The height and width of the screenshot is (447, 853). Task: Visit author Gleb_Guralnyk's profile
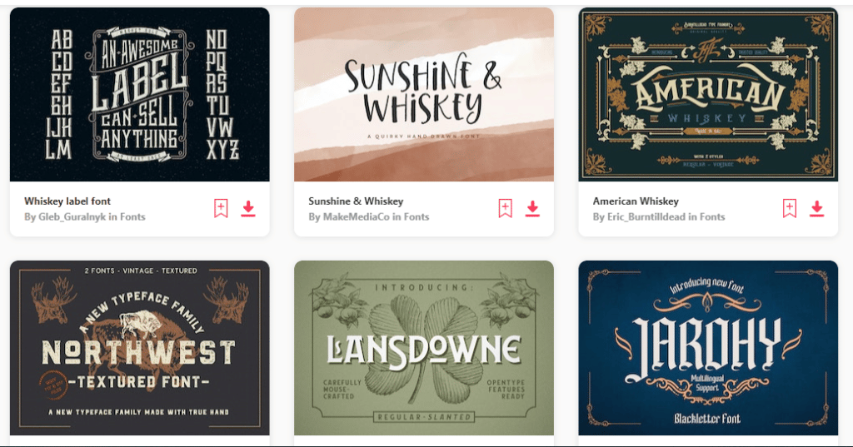click(72, 217)
